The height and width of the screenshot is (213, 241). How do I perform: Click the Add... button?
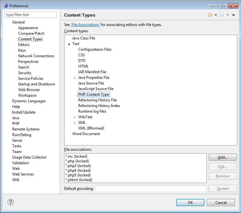[223, 157]
